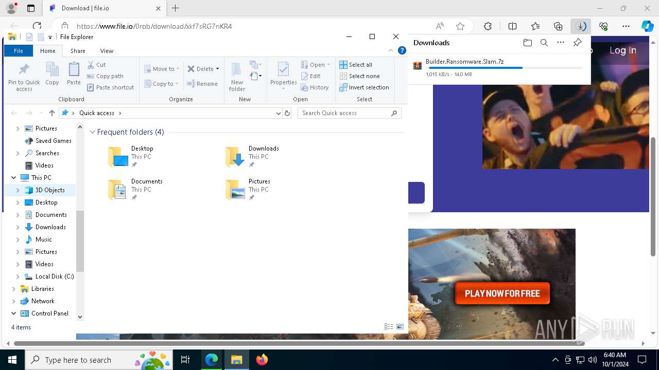Click Select all in ribbon
This screenshot has height=370, width=659.
pos(356,65)
